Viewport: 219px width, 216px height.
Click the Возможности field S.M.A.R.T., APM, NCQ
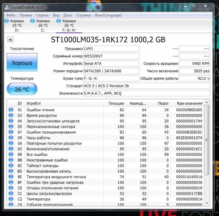(146, 93)
